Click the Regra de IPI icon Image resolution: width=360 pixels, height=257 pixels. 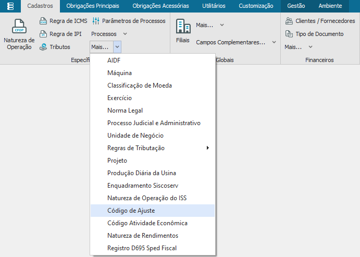click(x=43, y=34)
